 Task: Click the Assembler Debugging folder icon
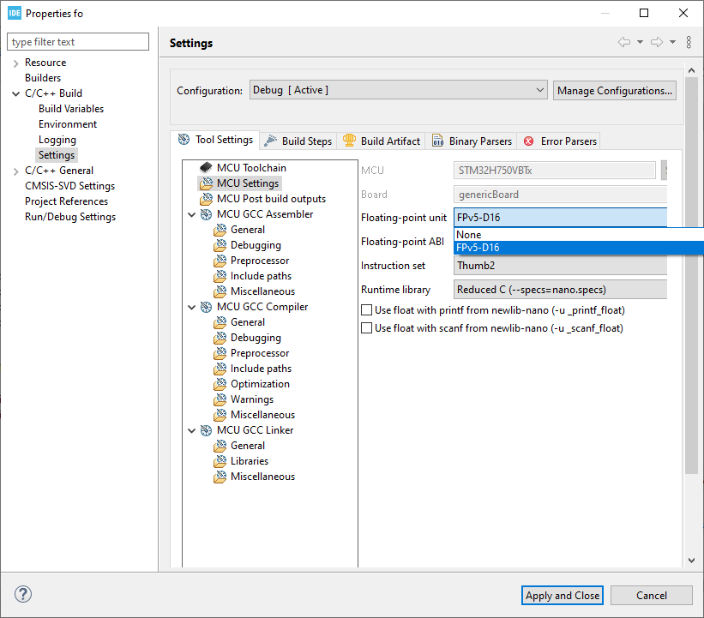click(x=220, y=245)
